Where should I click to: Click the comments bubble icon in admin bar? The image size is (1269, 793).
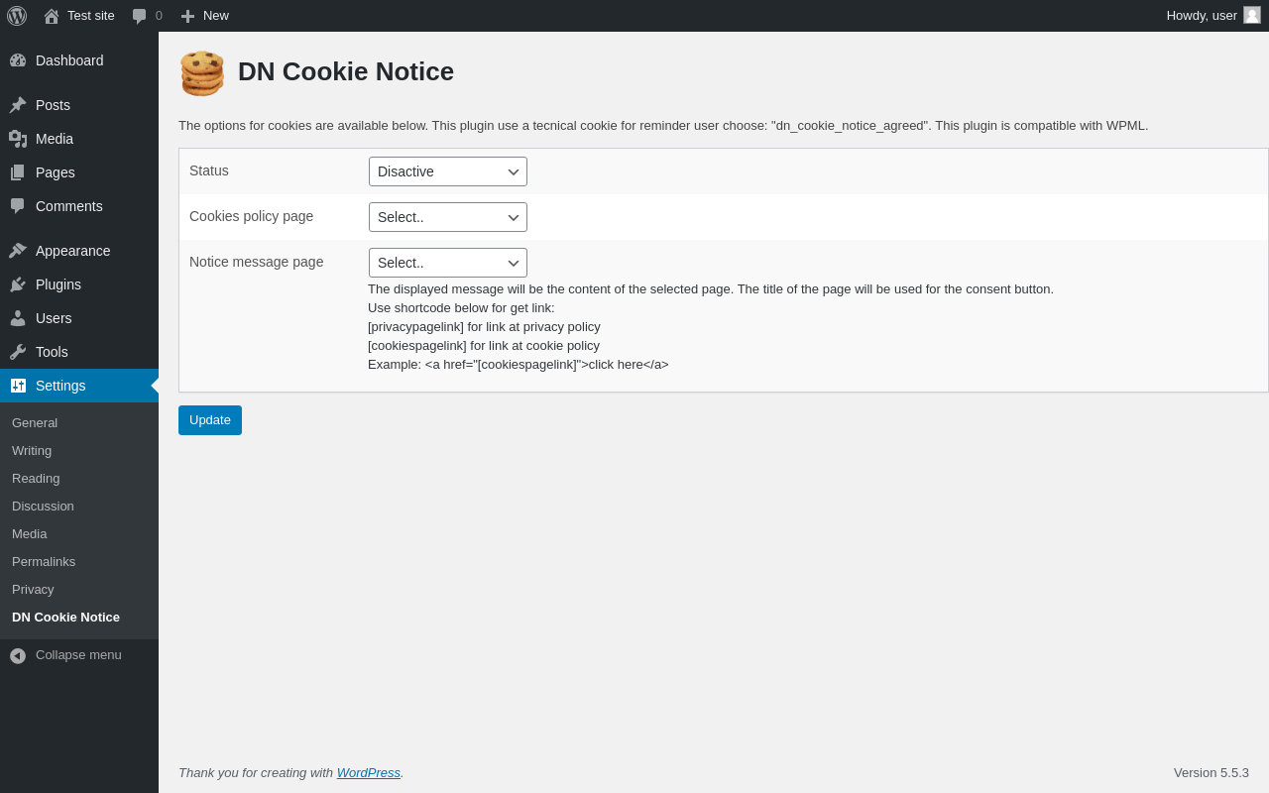[x=139, y=16]
